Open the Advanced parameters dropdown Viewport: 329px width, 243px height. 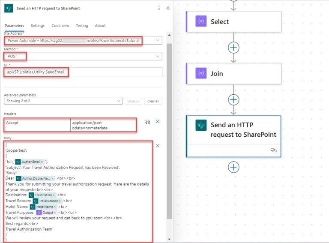click(63, 101)
